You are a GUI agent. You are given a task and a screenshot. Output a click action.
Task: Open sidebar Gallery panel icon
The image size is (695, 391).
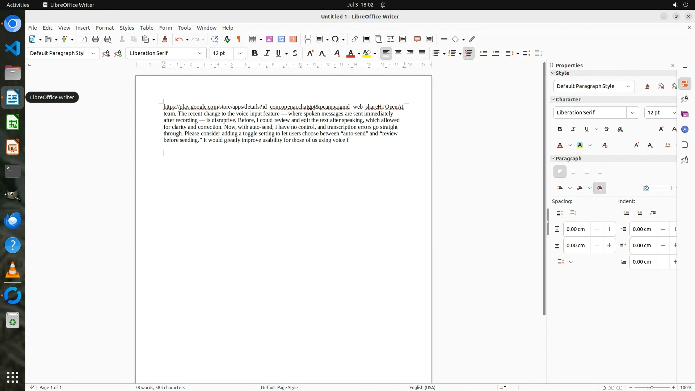point(685,114)
